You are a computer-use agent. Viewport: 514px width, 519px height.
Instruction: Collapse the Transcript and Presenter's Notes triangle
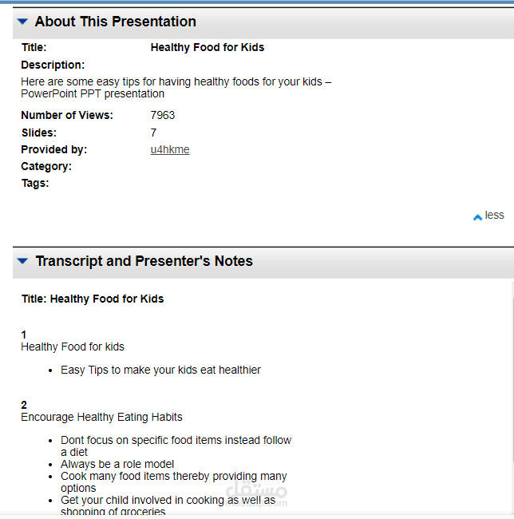22,261
